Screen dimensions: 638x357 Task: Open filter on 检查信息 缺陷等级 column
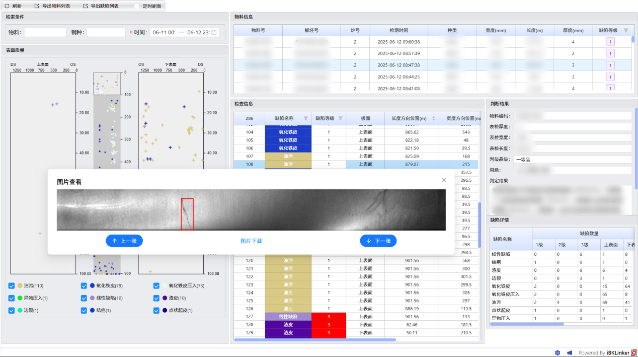coord(340,118)
